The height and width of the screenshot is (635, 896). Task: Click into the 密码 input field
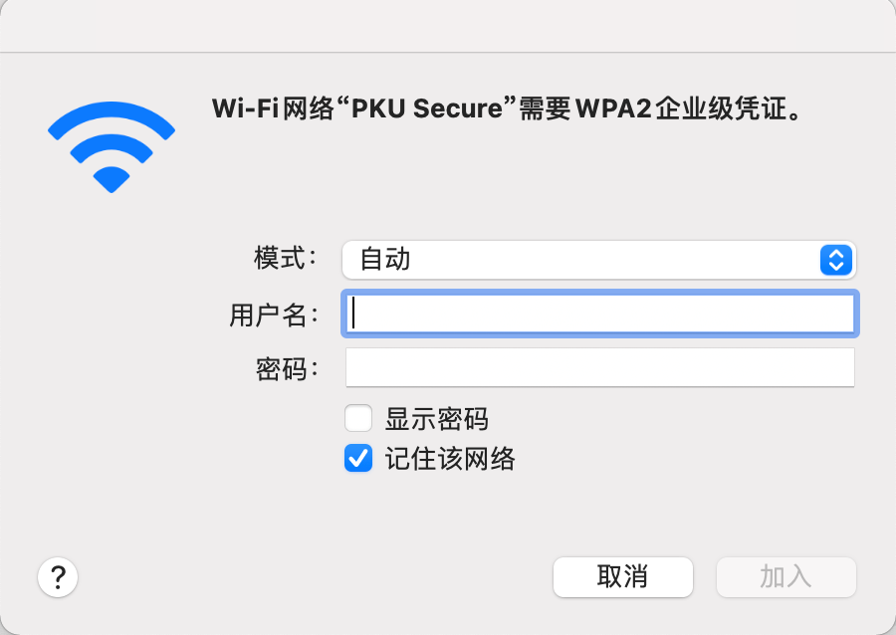(600, 367)
